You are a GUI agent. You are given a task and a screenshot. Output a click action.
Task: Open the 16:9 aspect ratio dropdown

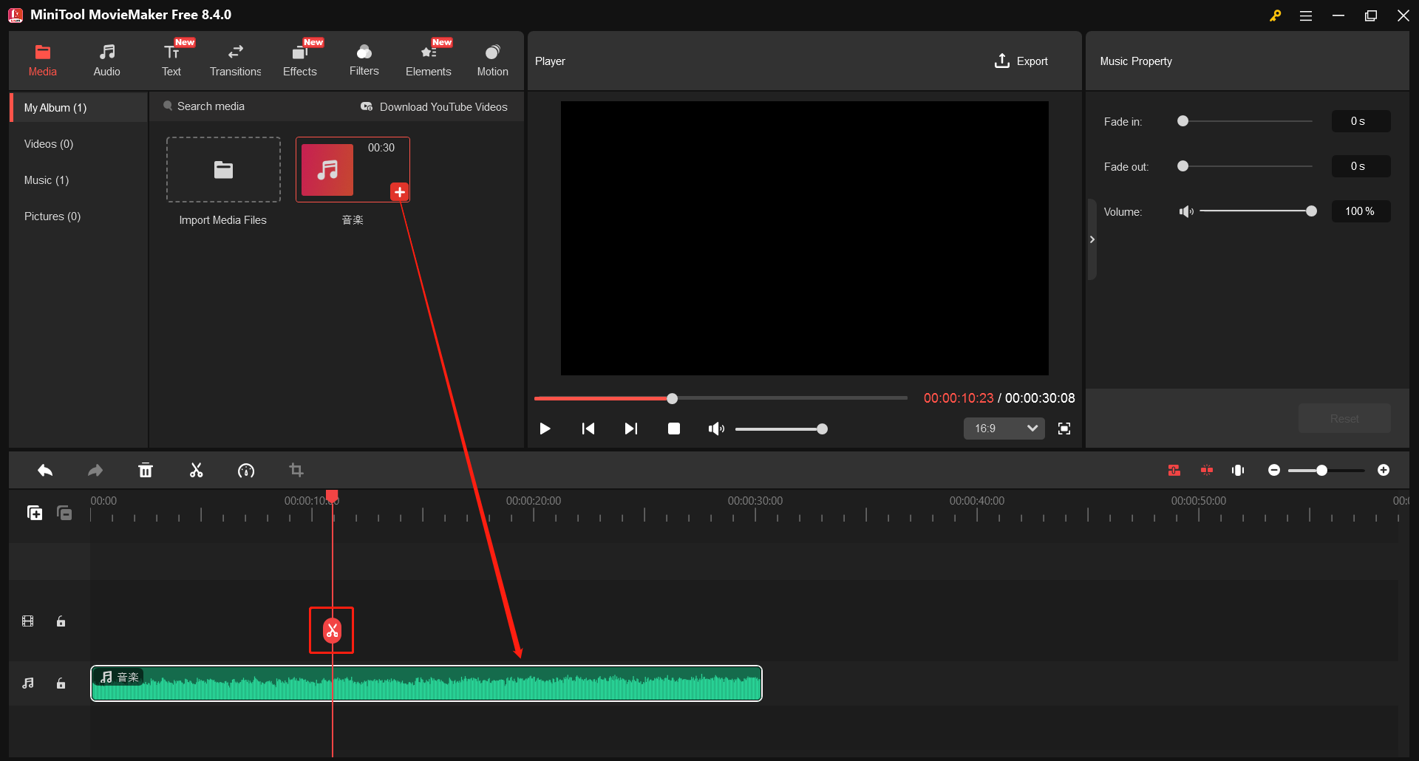[x=1004, y=428]
